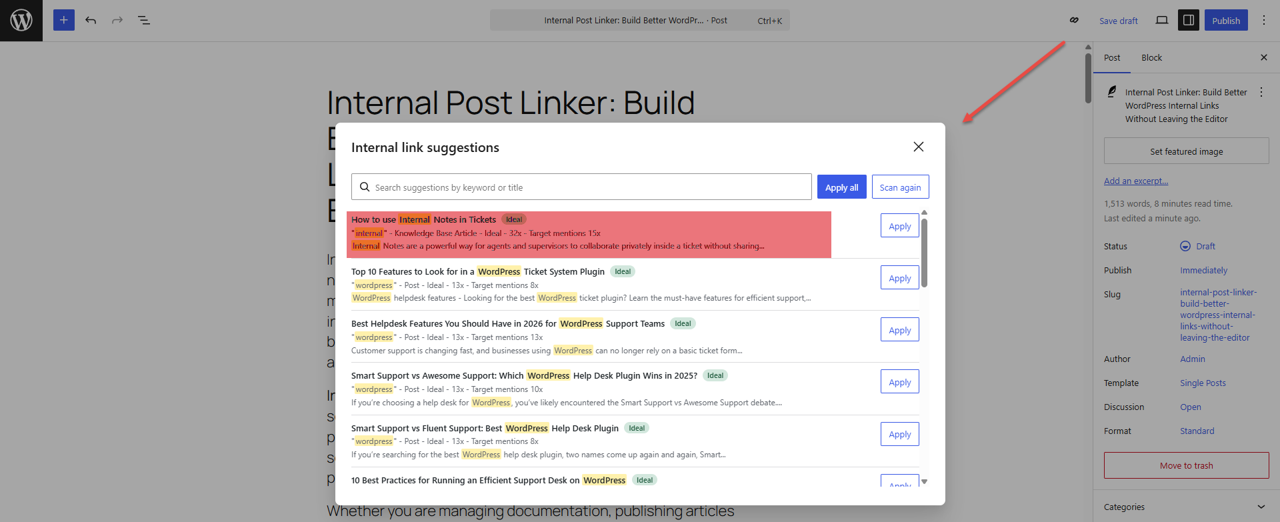Click the 'Best Helpdesk Features You Should Have' title
Screen dimensions: 1280x522
pos(508,323)
